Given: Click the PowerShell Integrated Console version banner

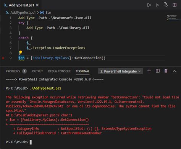Looking at the screenshot, I should 55,79.
